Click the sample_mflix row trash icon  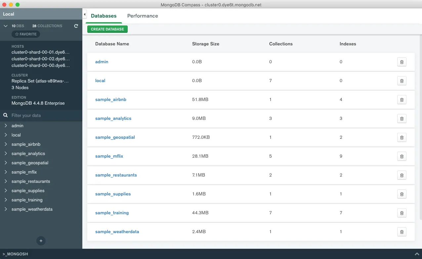tap(401, 156)
